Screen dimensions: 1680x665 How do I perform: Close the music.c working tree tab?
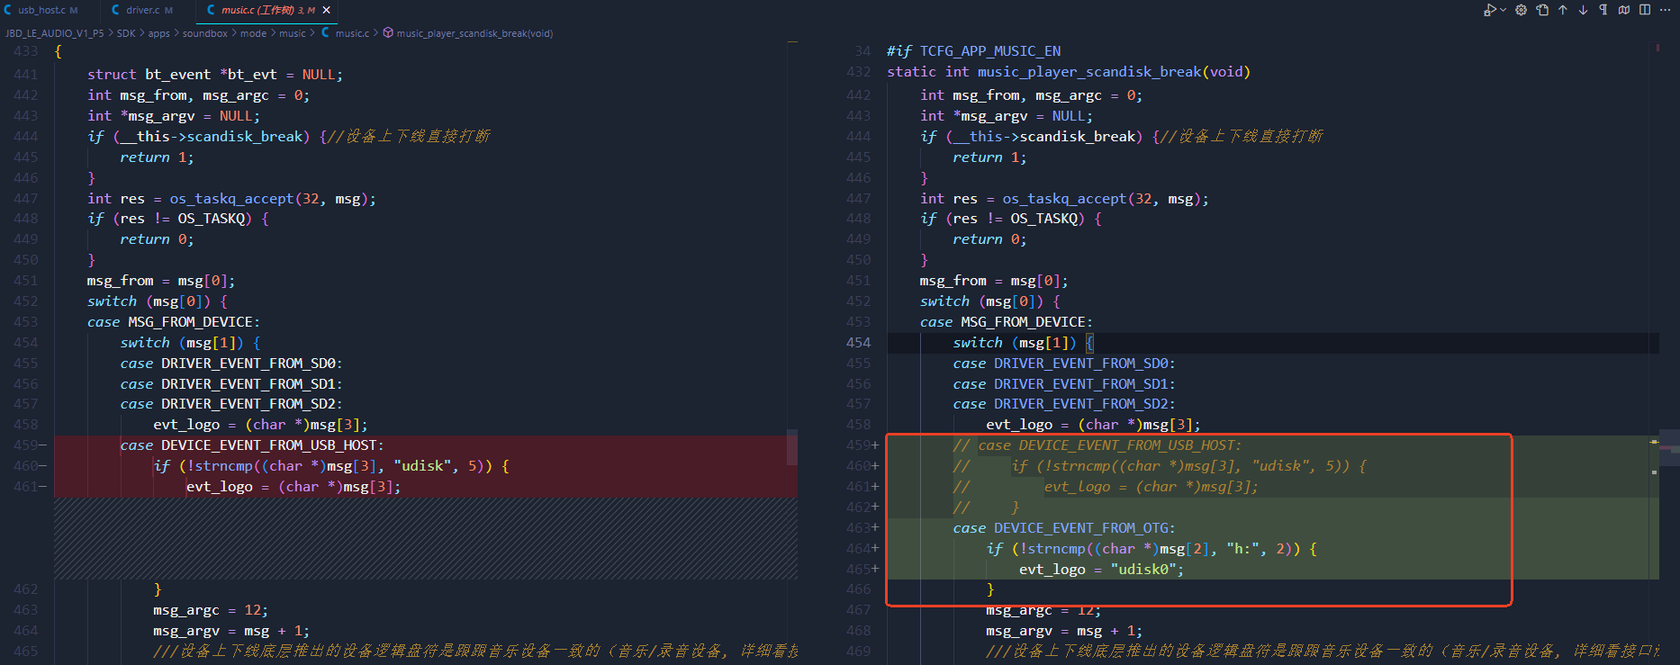[327, 10]
